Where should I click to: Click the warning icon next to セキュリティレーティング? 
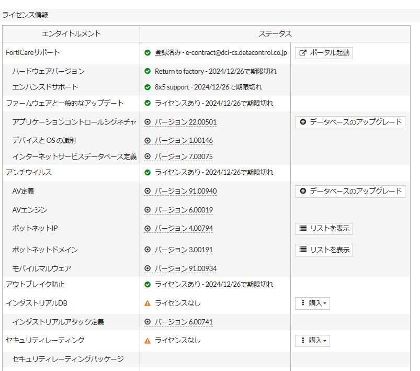[149, 340]
